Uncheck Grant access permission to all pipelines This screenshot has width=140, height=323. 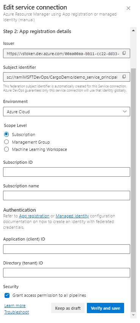tap(7, 295)
